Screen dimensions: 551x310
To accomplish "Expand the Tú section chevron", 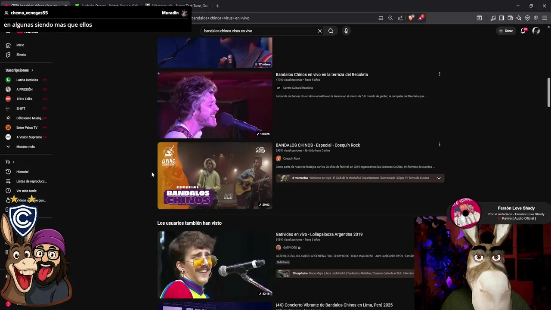I will [x=13, y=162].
